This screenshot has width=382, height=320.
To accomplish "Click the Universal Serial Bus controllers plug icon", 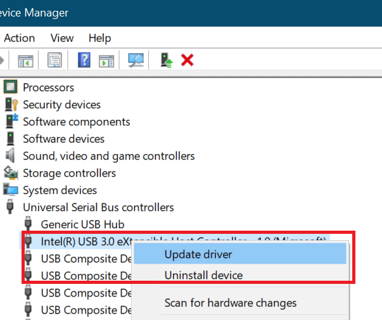I will click(10, 207).
